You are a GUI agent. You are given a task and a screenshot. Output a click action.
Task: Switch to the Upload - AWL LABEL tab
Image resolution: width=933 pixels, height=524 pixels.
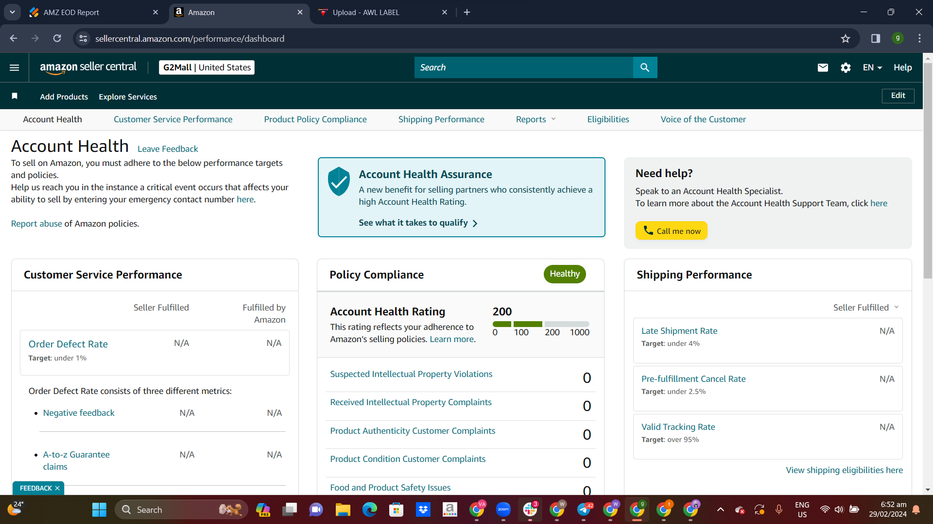coord(383,12)
